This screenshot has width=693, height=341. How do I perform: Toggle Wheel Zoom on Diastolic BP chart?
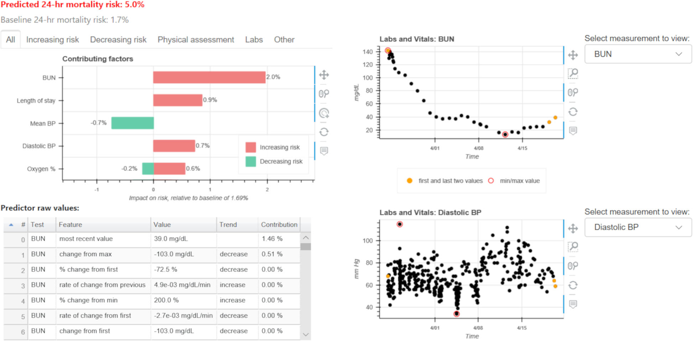click(x=573, y=266)
